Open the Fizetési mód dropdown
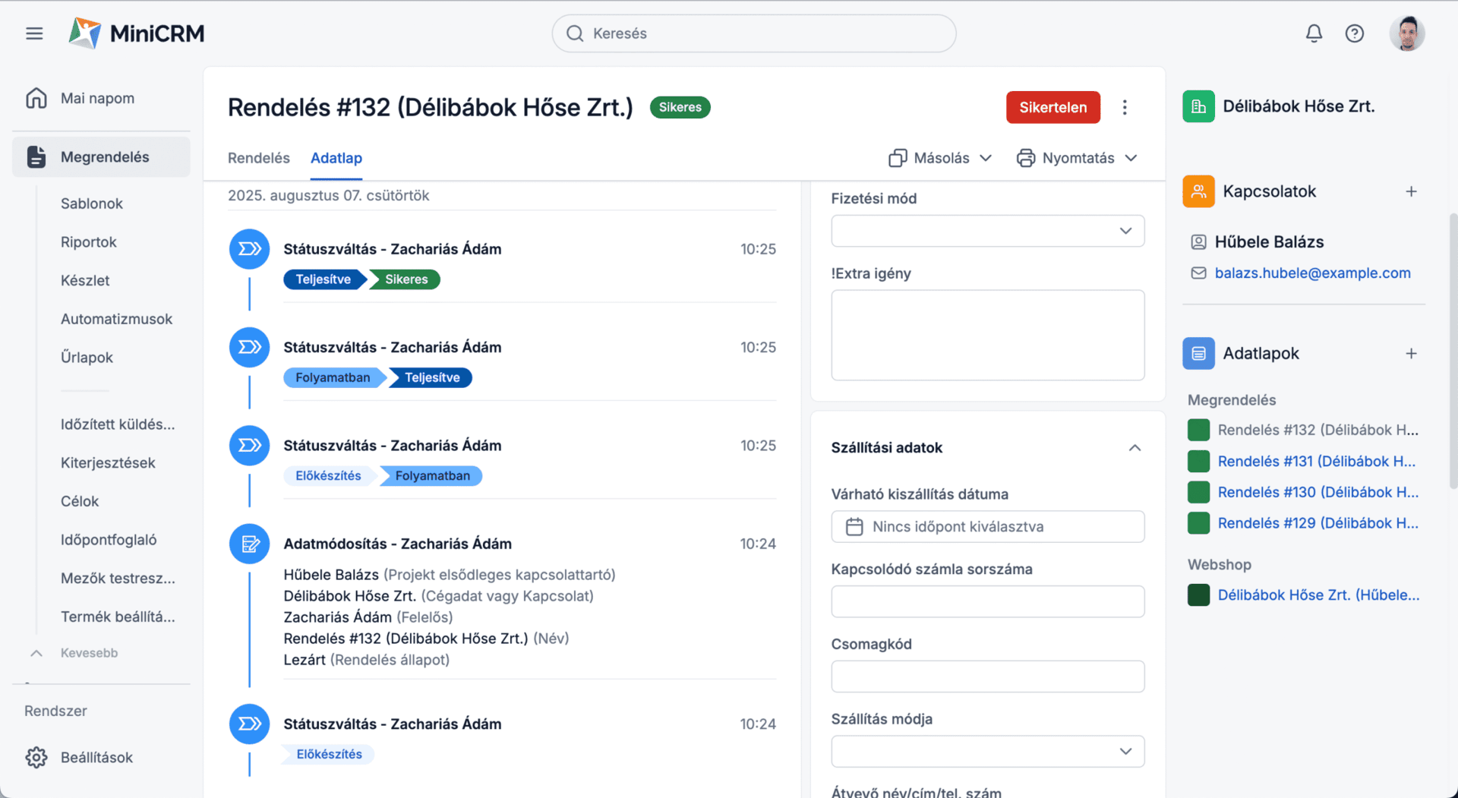This screenshot has width=1458, height=798. 988,231
